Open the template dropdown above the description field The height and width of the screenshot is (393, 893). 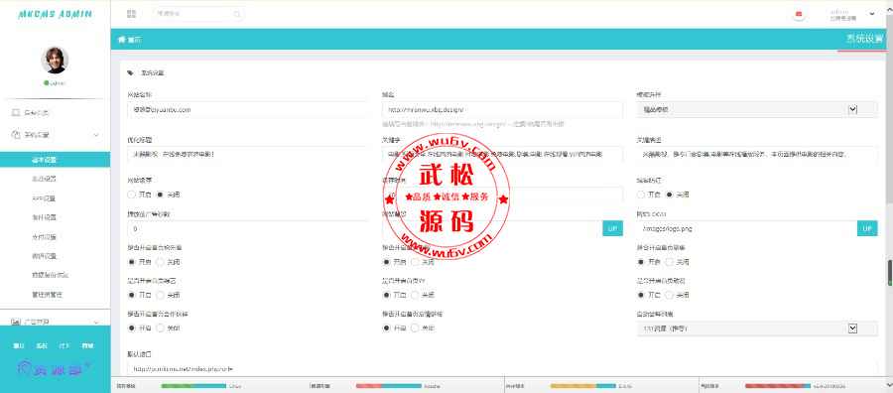[x=757, y=109]
